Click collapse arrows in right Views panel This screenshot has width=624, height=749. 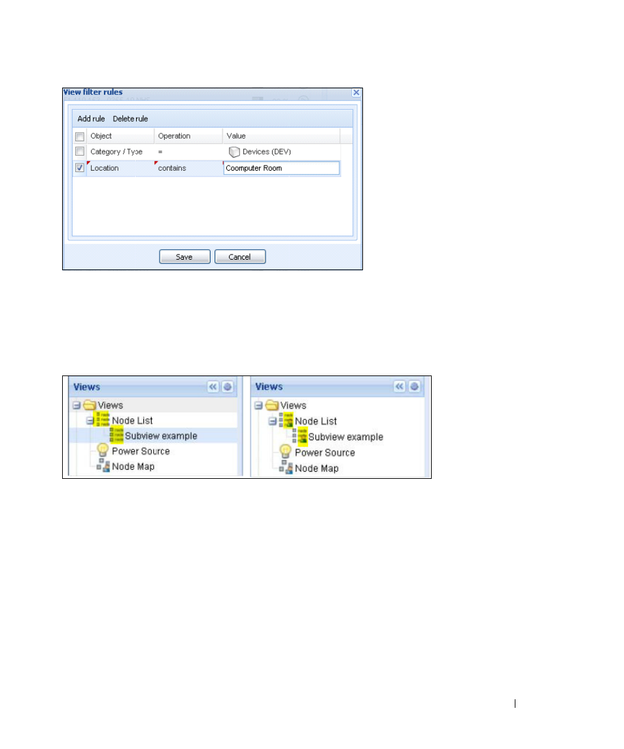point(400,386)
